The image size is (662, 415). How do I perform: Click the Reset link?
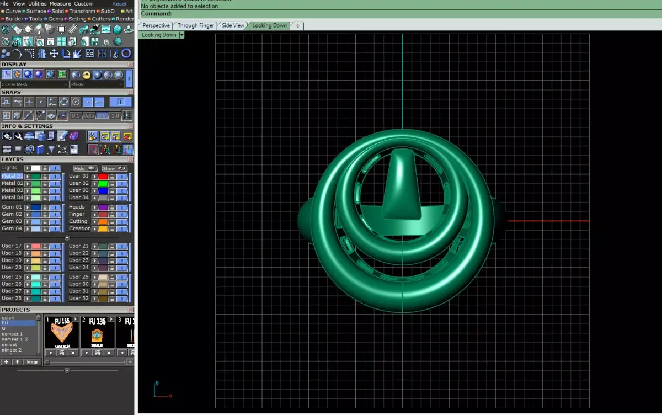119,3
